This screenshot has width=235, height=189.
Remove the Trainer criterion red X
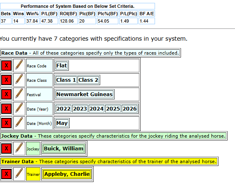(x=6, y=174)
